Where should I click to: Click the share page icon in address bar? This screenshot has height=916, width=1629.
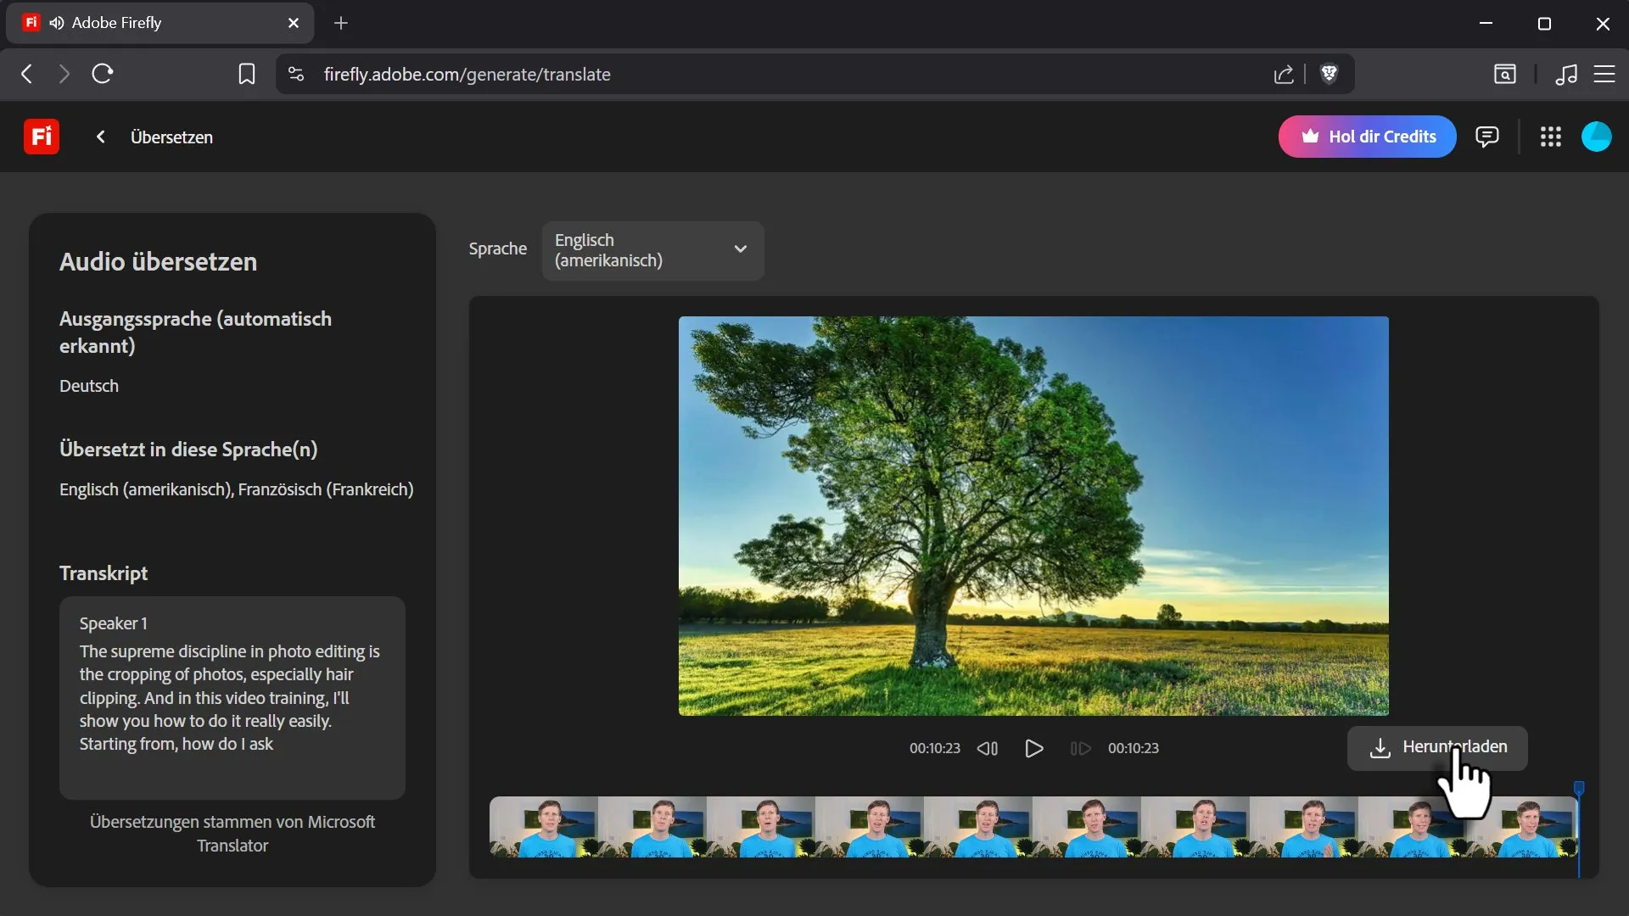pyautogui.click(x=1284, y=75)
